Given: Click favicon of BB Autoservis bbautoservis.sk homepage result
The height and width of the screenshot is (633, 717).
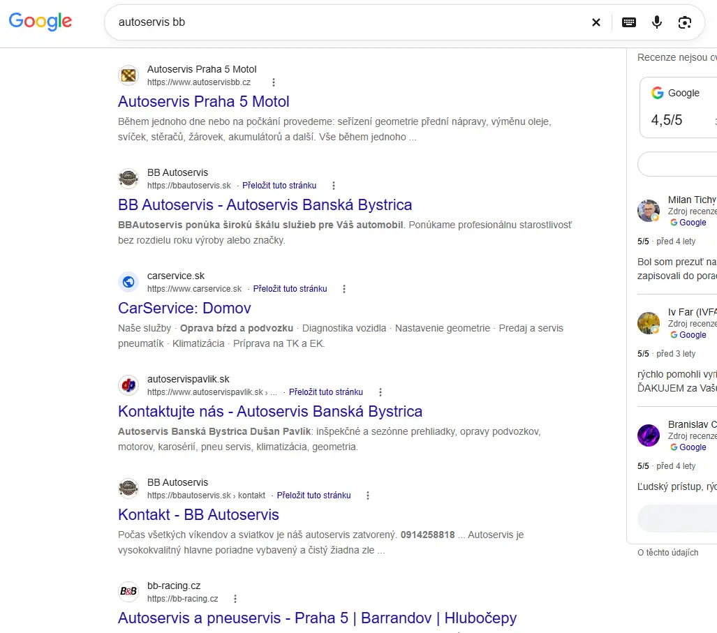Looking at the screenshot, I should point(128,179).
